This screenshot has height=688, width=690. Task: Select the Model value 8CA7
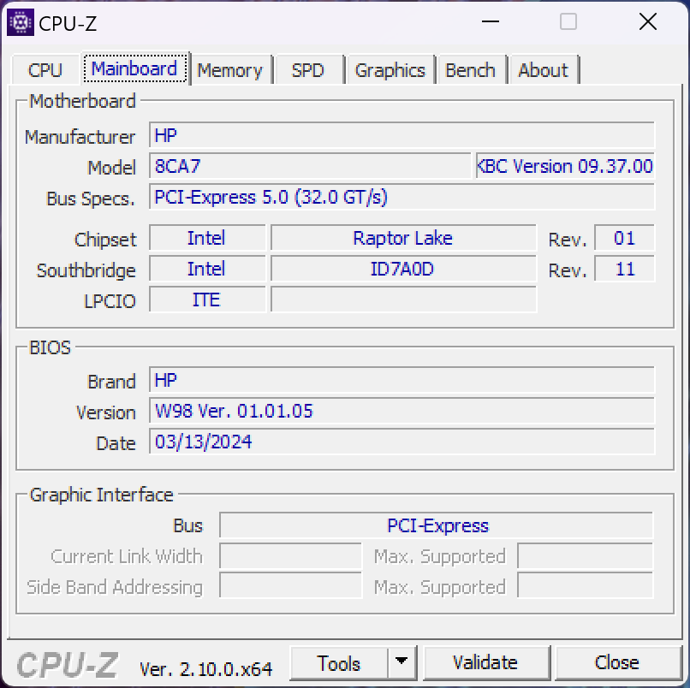click(310, 166)
